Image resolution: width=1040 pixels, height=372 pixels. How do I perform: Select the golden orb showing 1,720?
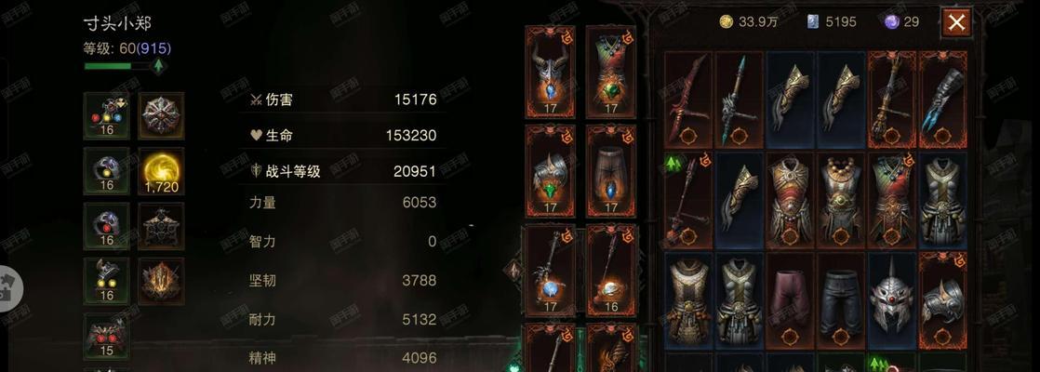pos(161,171)
